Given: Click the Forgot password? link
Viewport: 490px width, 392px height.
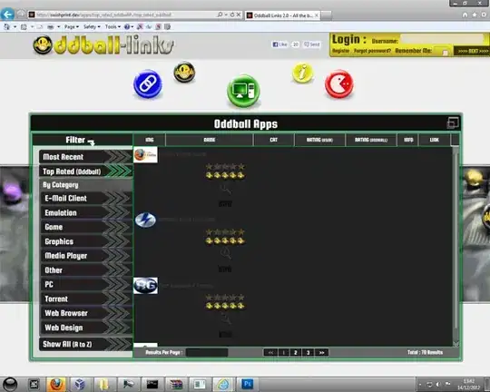Looking at the screenshot, I should pos(372,51).
